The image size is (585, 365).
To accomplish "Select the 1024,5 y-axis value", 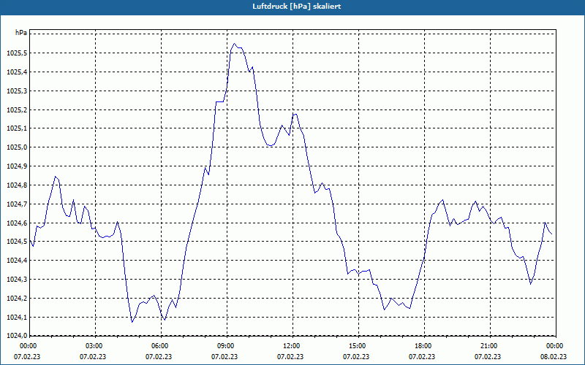I will pos(17,242).
